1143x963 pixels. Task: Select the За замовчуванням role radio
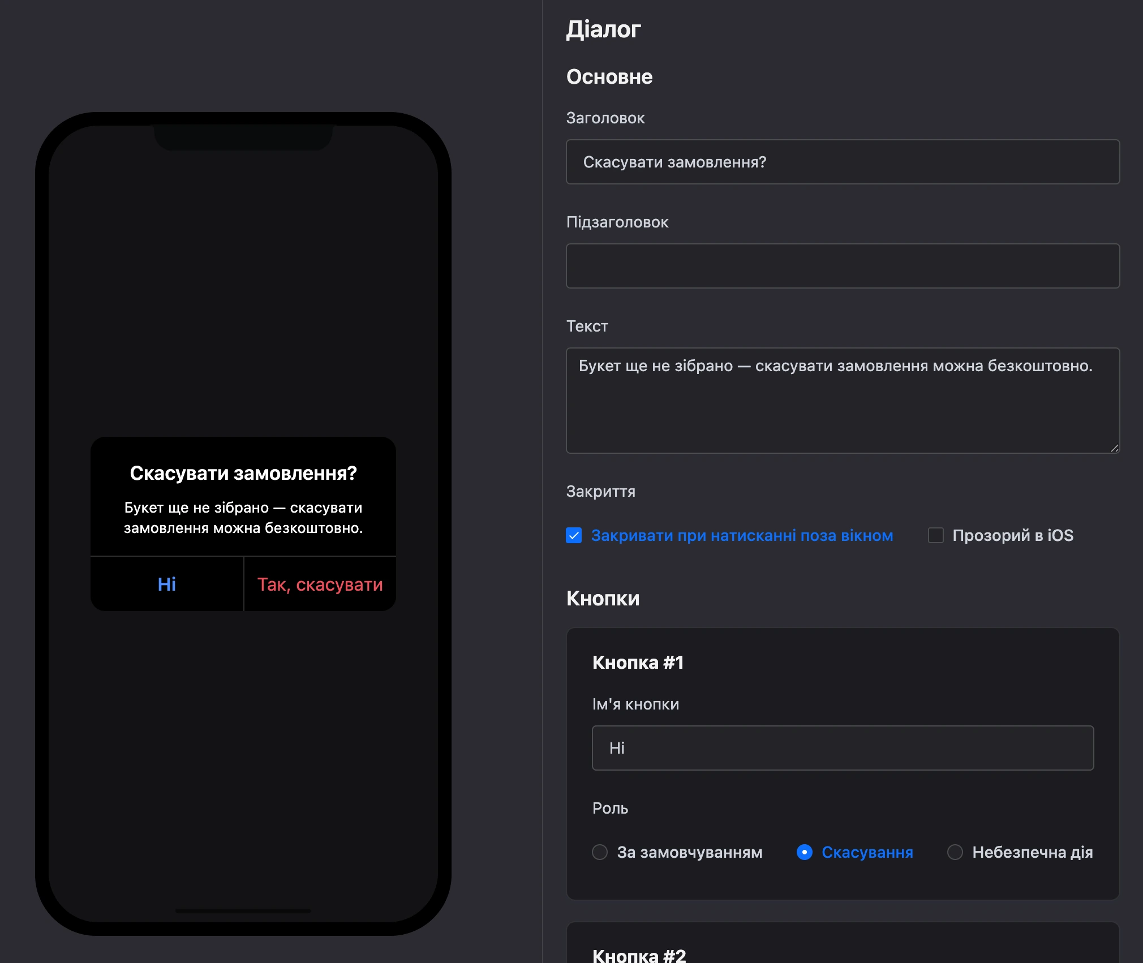tap(600, 852)
